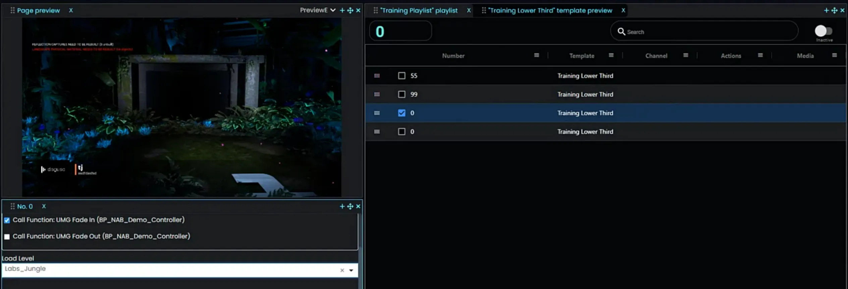The height and width of the screenshot is (289, 848).
Task: Enable the UMG Fade Out call function checkbox
Action: tap(7, 237)
